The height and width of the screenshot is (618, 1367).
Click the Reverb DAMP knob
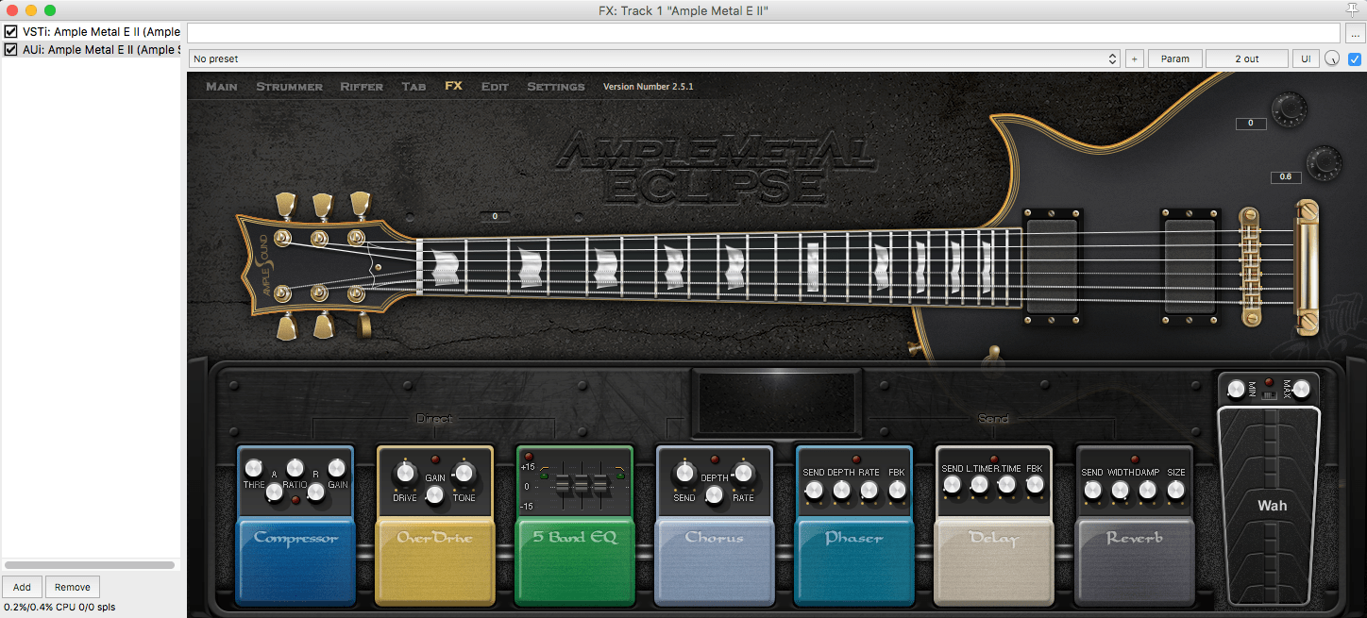tap(1147, 490)
